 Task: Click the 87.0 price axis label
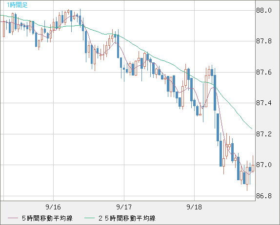click(264, 165)
